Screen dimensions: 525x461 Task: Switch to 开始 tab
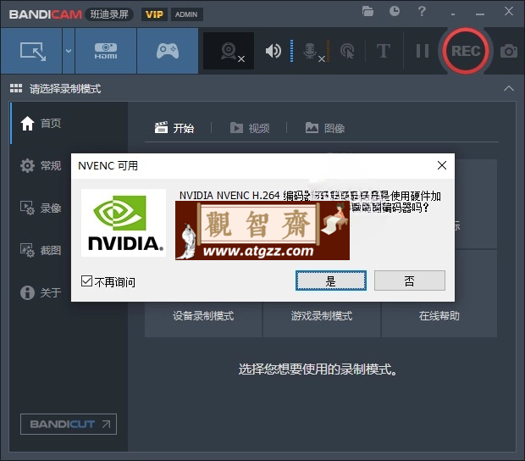[x=174, y=128]
